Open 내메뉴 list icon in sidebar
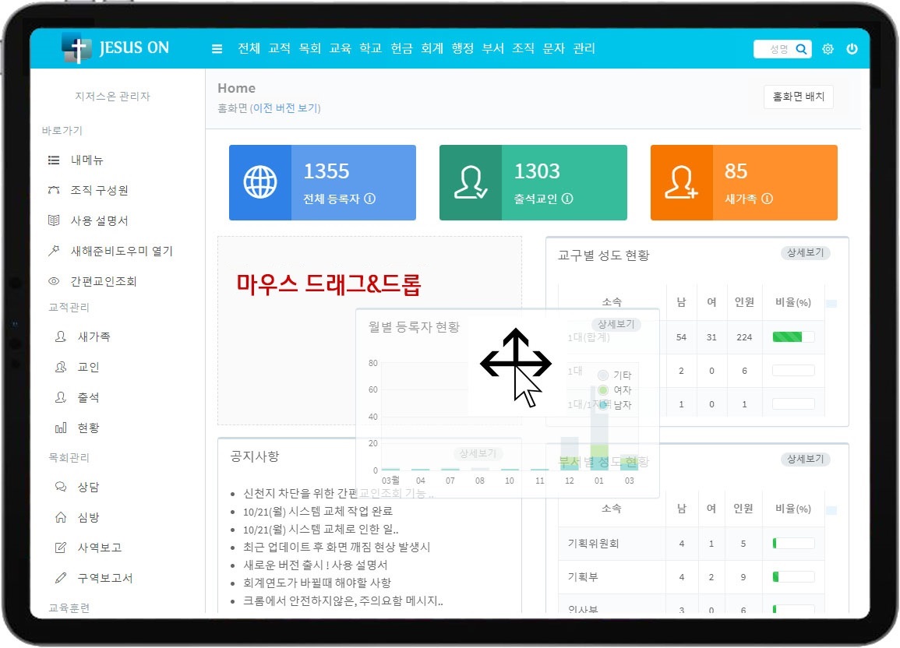Image resolution: width=900 pixels, height=648 pixels. pyautogui.click(x=54, y=160)
